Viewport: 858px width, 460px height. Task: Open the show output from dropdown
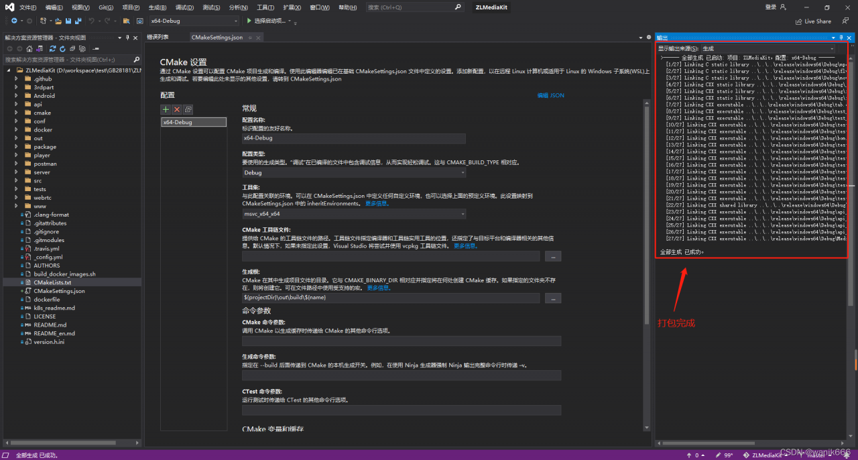[x=768, y=49]
